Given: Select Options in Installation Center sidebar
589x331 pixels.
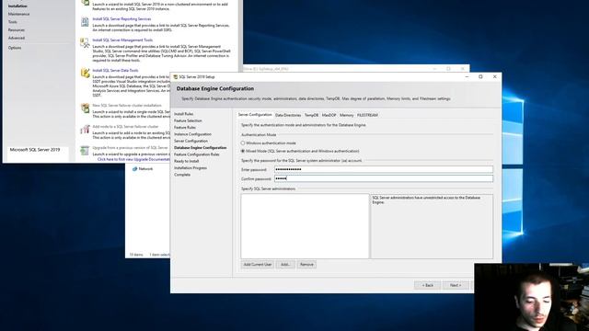Looking at the screenshot, I should [15, 48].
